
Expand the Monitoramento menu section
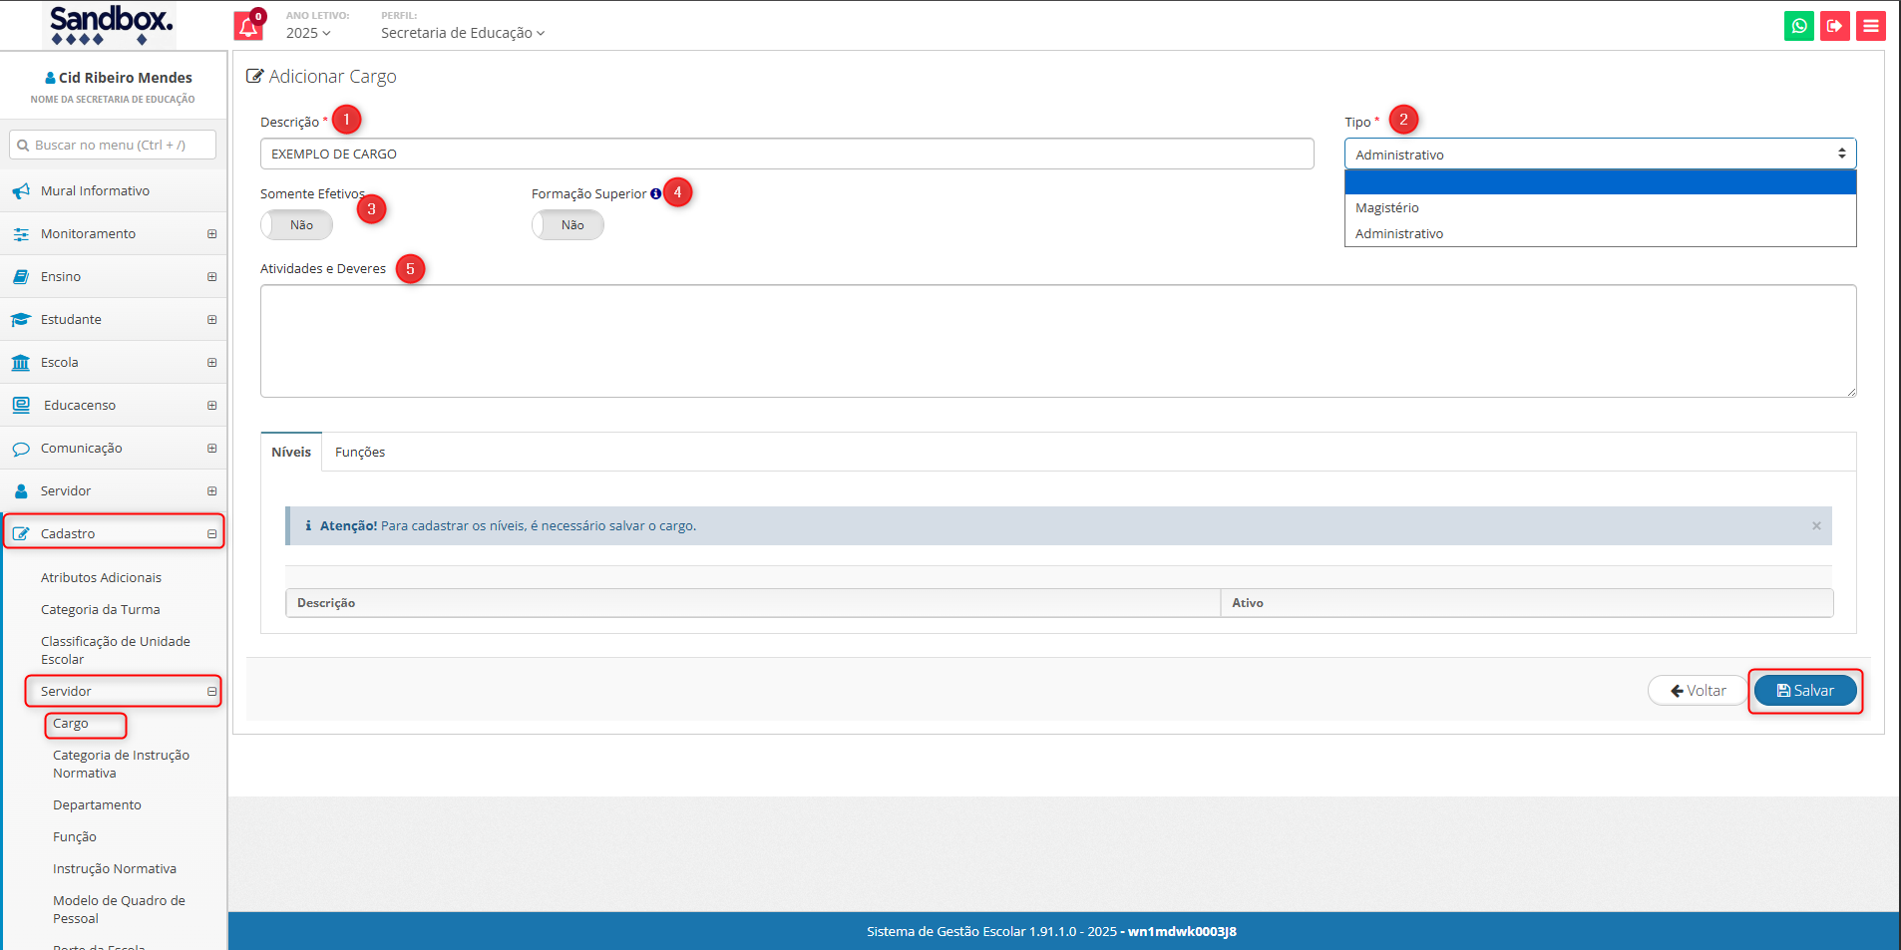[211, 234]
